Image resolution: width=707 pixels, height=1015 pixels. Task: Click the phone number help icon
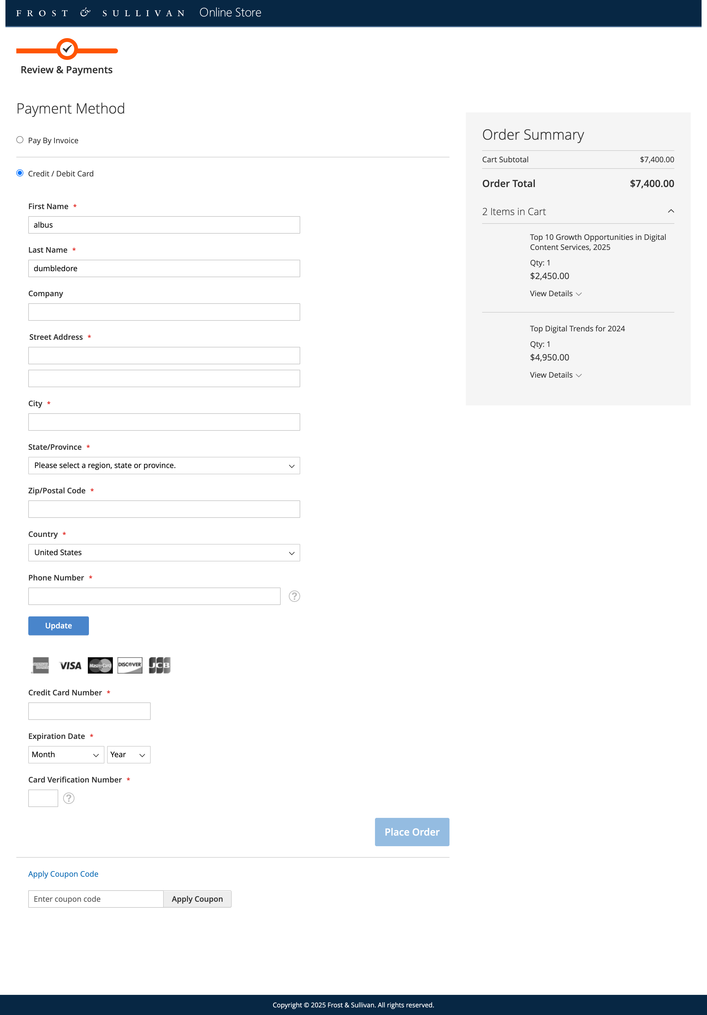[x=294, y=596]
